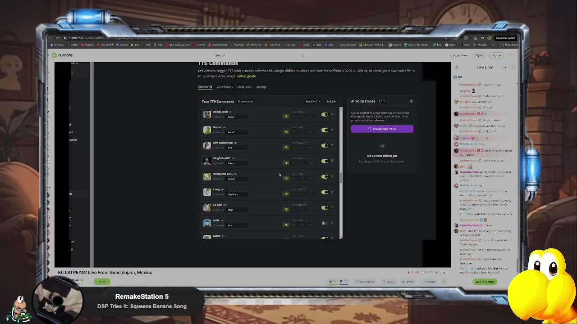Disable the Kim Kardashian command toggle
Screen dimensions: 577x324
click(x=325, y=145)
